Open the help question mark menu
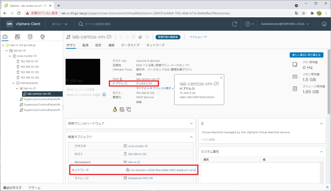This screenshot has width=331, height=191. click(250, 24)
